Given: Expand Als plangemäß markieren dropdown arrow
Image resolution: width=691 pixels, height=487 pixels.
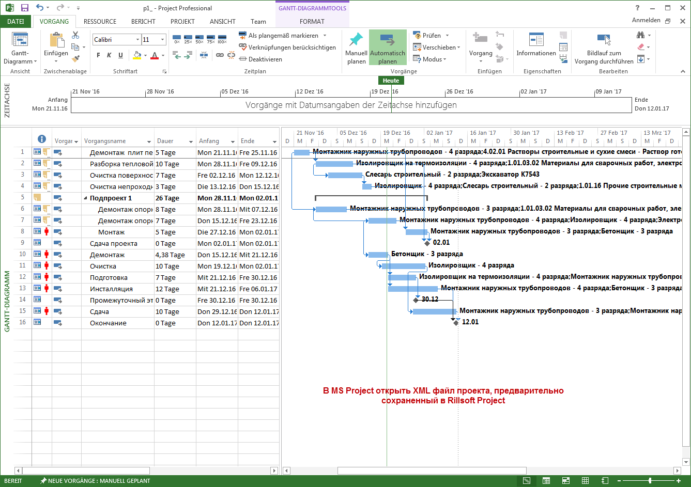Looking at the screenshot, I should click(x=325, y=36).
